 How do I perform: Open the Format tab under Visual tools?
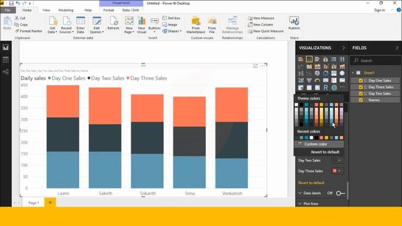point(109,10)
